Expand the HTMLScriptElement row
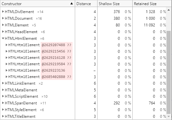The width and height of the screenshot is (172, 120). [3, 96]
